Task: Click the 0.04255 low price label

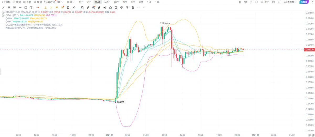Action: [x=120, y=102]
